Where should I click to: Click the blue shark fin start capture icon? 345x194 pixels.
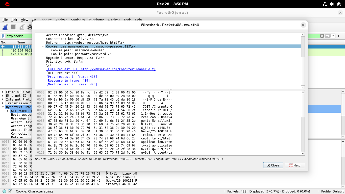click(5, 27)
